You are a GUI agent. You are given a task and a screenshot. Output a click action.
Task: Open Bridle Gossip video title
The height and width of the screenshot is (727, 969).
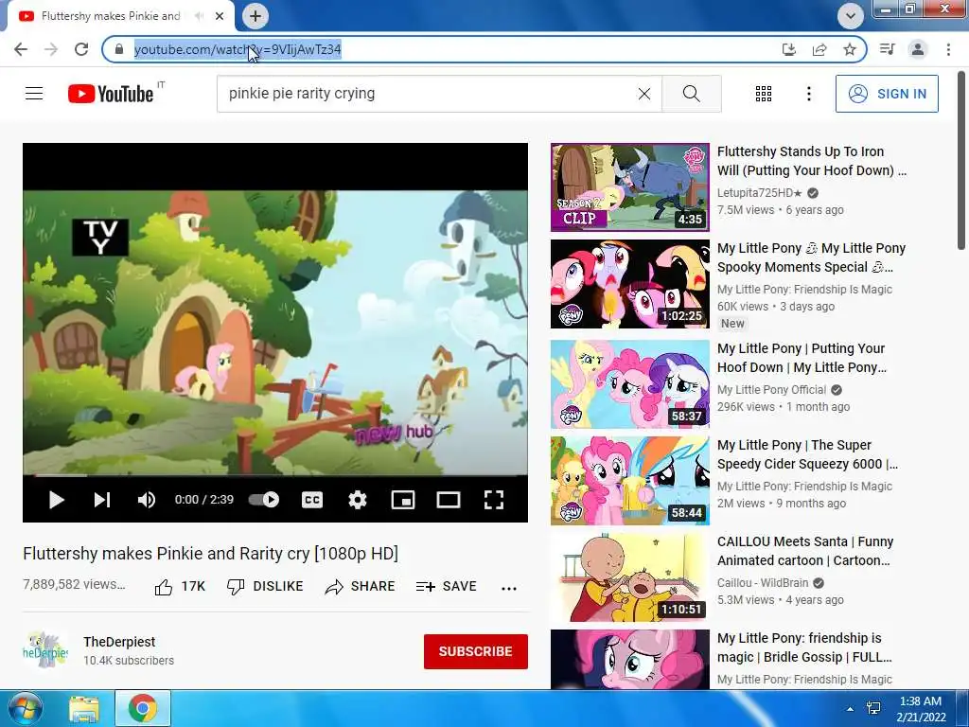804,647
